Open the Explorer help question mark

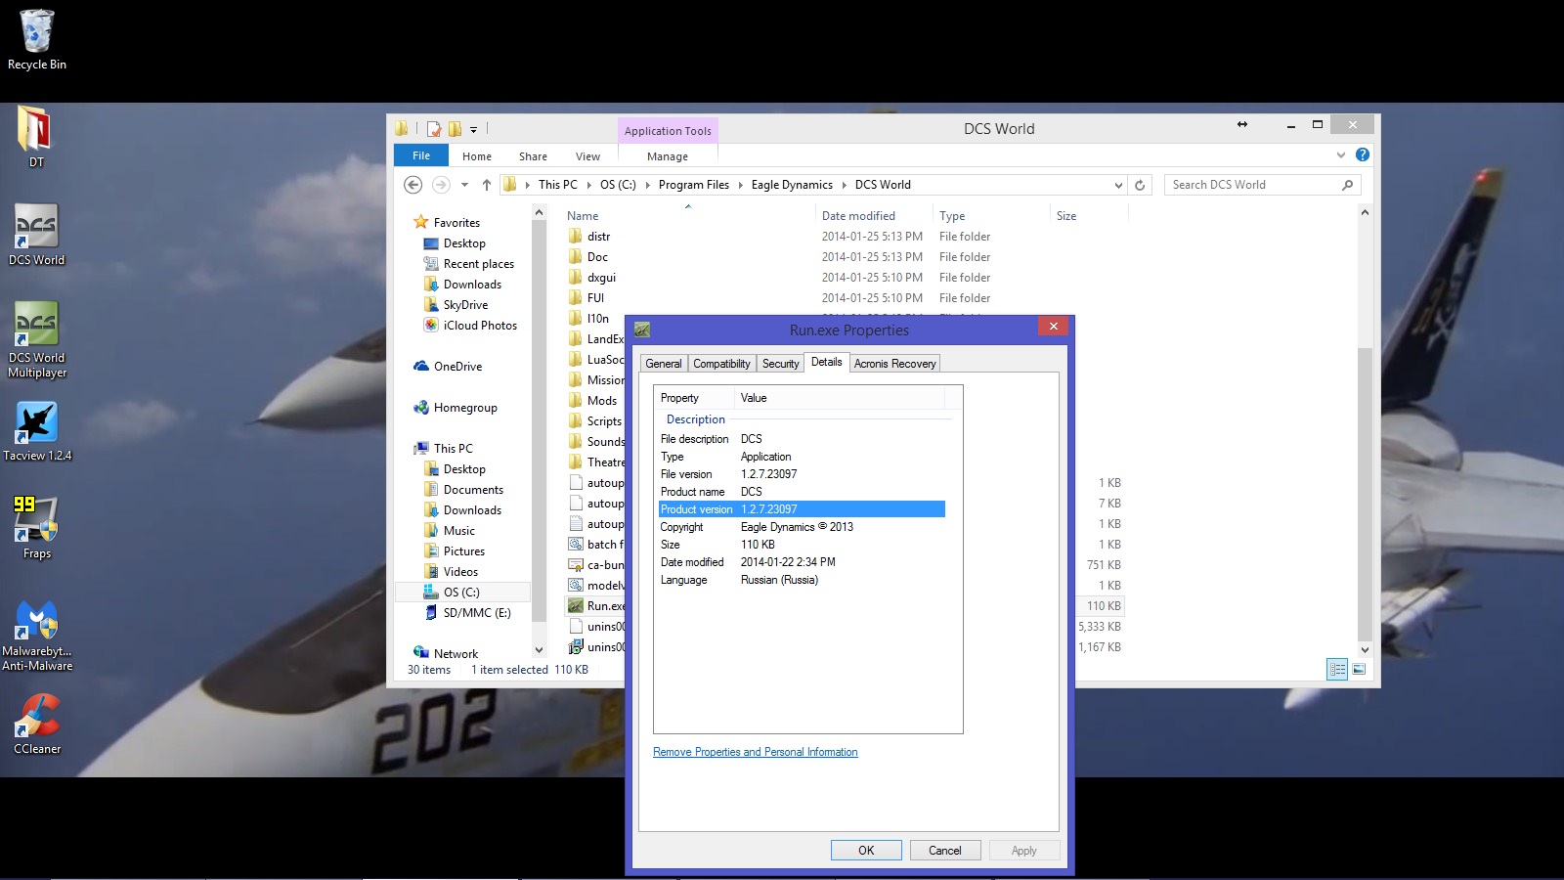click(x=1363, y=154)
